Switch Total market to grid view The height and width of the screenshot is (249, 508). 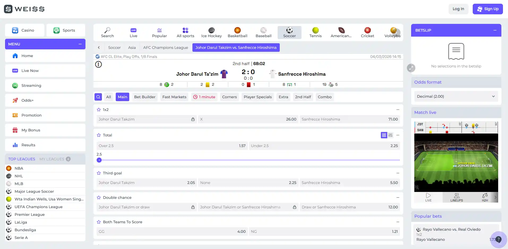384,135
